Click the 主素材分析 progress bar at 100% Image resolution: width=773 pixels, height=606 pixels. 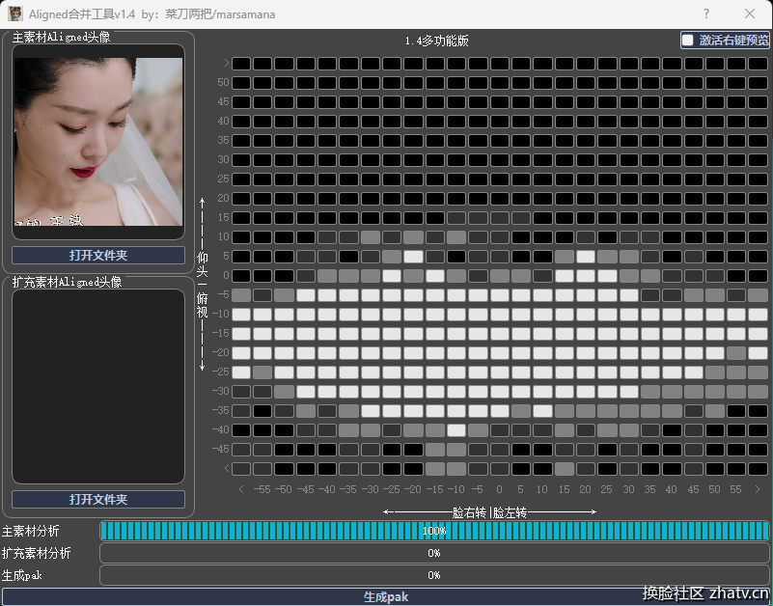point(434,531)
